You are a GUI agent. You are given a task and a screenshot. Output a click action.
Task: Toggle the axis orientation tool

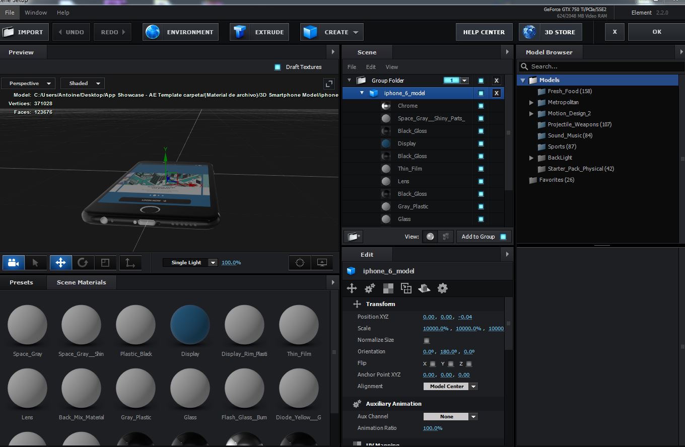129,263
